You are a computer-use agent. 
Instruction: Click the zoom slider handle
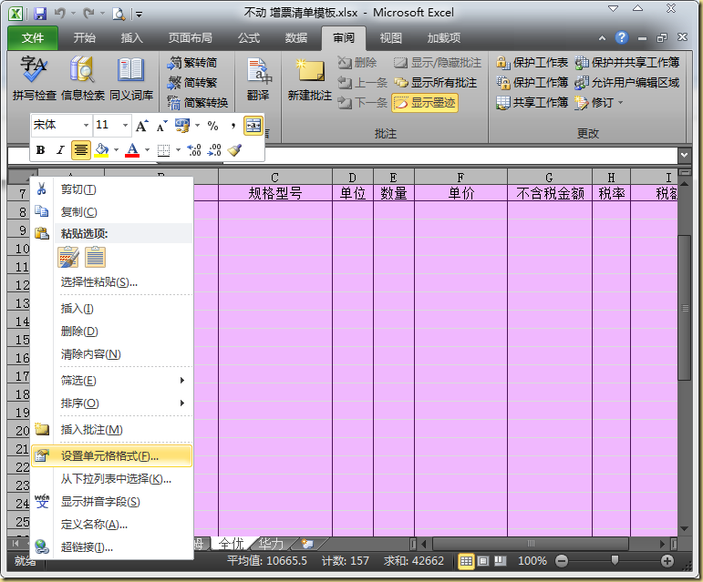coord(615,560)
